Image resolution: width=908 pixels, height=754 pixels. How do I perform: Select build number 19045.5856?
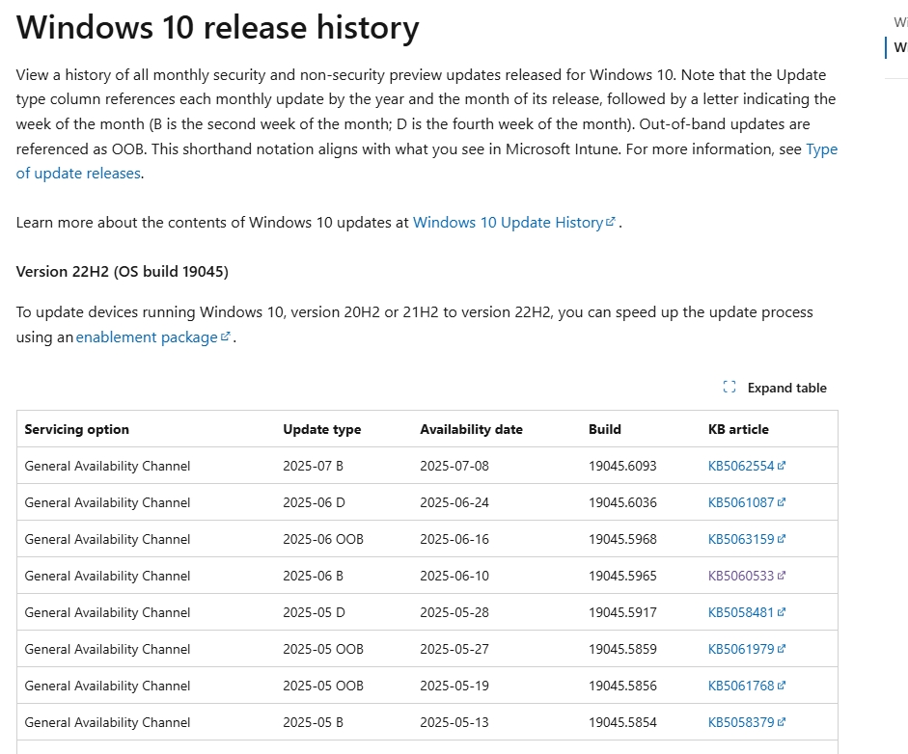coord(622,686)
